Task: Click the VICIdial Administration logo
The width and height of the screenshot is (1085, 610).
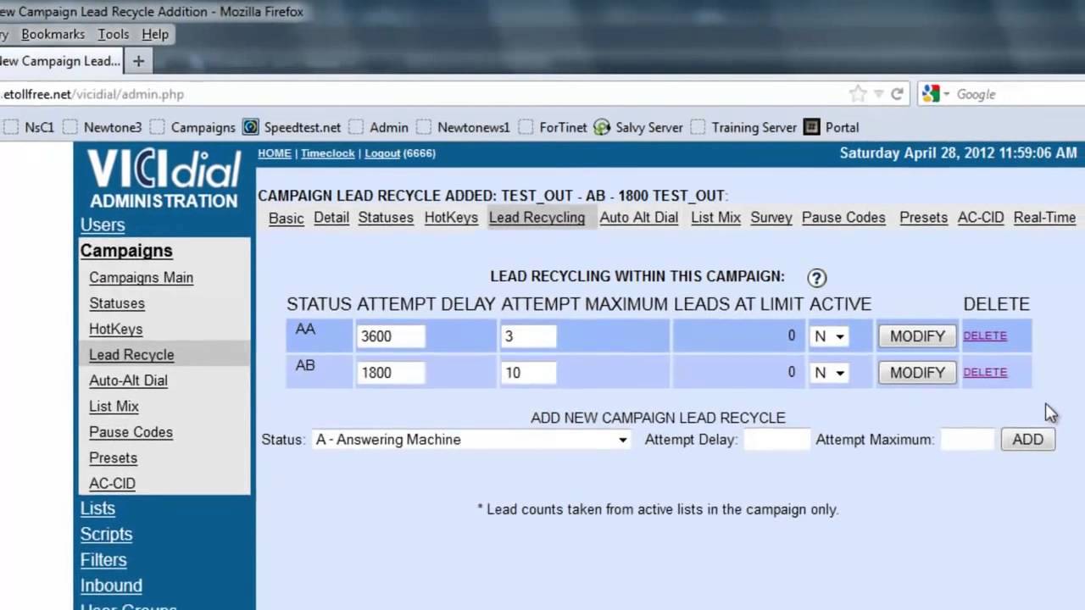Action: coord(164,179)
